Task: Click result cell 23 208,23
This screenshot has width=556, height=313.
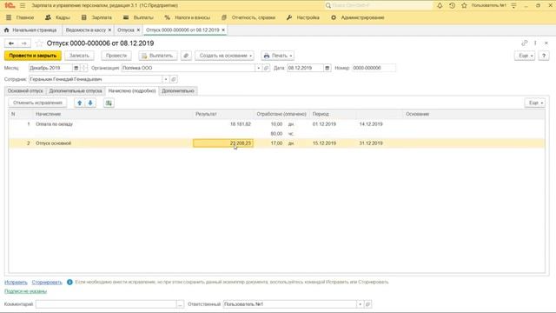Action: pyautogui.click(x=223, y=143)
